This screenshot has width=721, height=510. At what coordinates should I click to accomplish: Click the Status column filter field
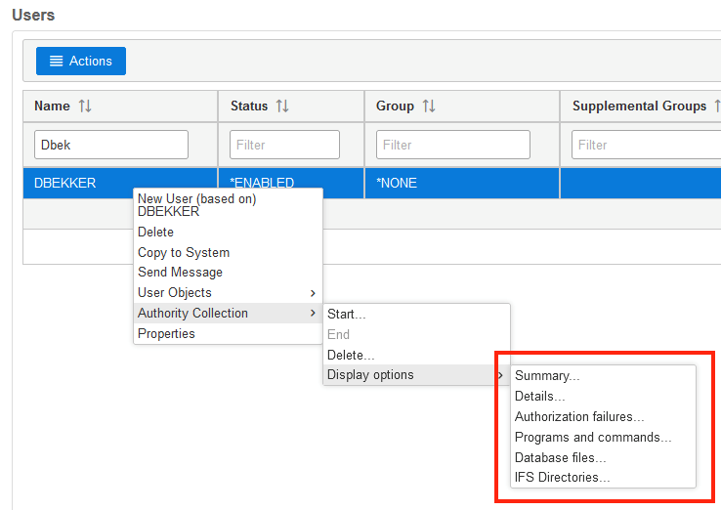[x=284, y=145]
